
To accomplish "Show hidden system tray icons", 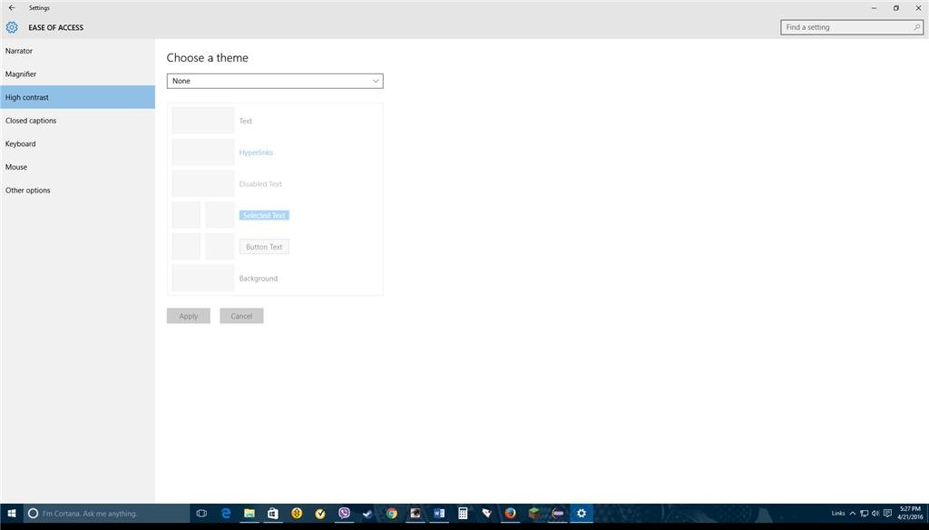I will click(853, 514).
